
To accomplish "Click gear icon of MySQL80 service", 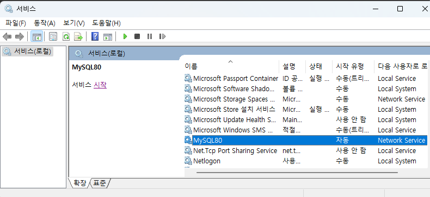I will pos(188,140).
